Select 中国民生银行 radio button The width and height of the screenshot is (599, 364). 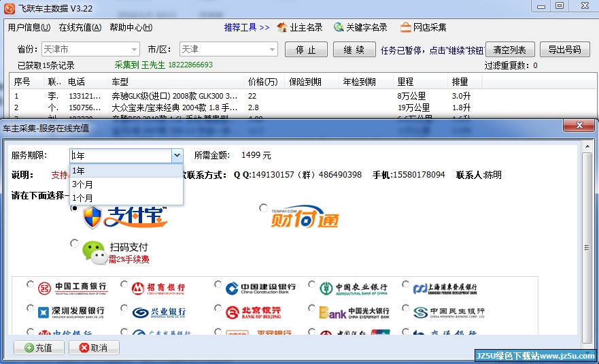pyautogui.click(x=406, y=308)
